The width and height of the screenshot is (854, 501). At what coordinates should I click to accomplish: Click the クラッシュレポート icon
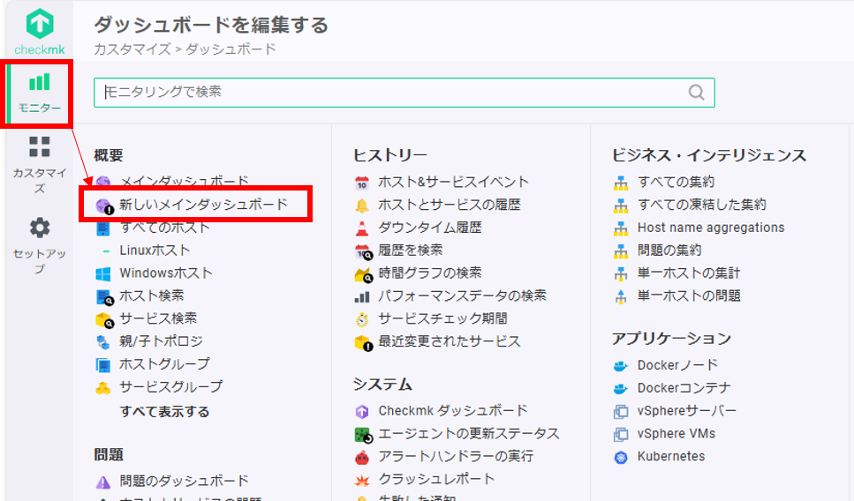pos(362,480)
